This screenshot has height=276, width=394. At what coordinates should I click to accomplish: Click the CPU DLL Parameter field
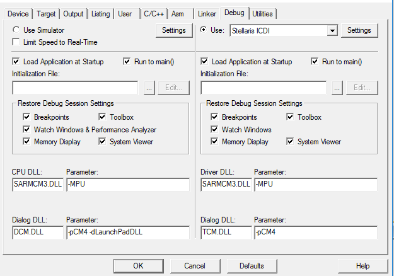point(127,185)
